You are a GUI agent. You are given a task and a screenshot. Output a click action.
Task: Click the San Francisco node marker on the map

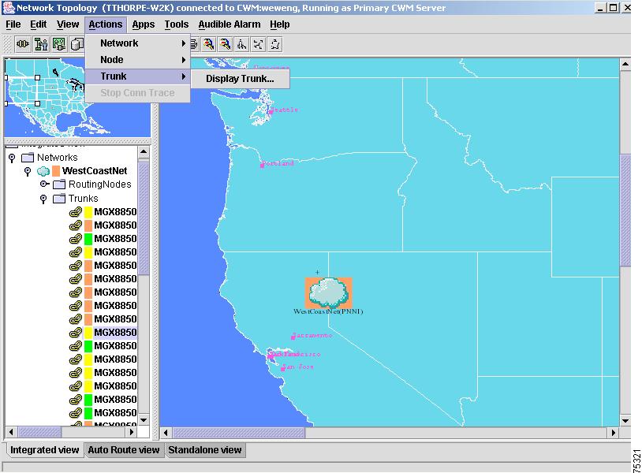coord(271,356)
